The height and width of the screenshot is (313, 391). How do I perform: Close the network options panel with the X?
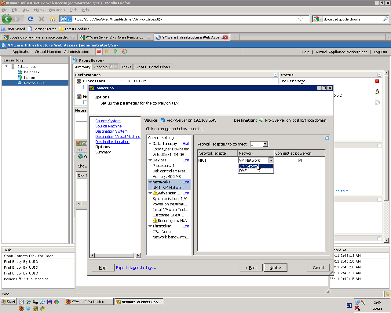pyautogui.click(x=327, y=138)
